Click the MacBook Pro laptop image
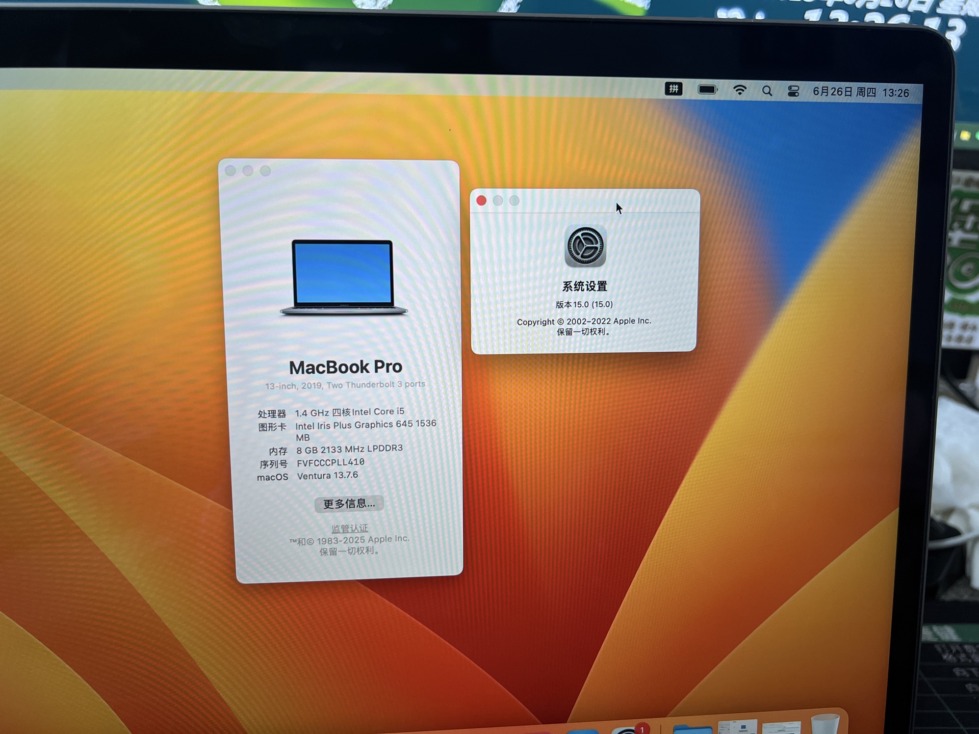 [x=343, y=277]
